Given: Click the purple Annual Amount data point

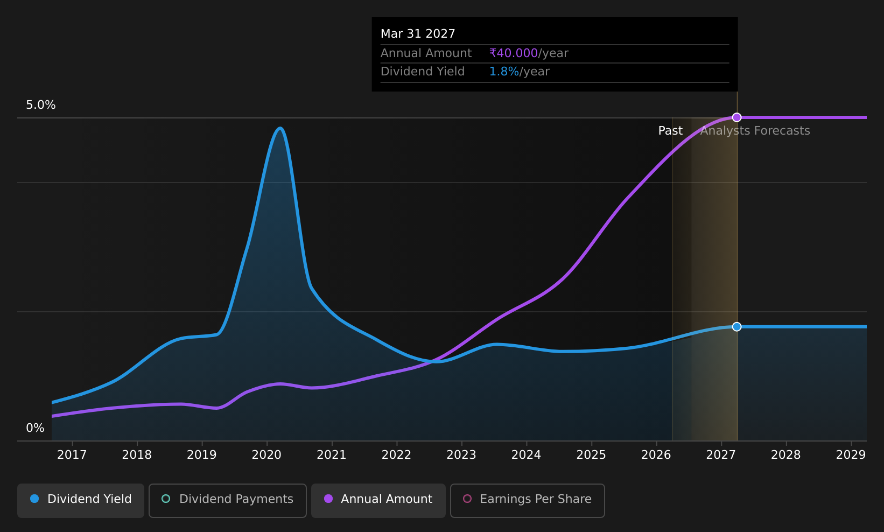Looking at the screenshot, I should tap(737, 117).
